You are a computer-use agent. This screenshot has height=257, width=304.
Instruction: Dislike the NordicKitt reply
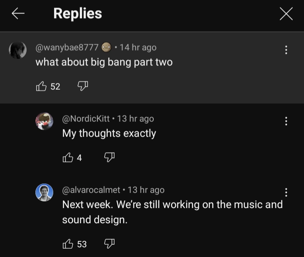point(109,158)
